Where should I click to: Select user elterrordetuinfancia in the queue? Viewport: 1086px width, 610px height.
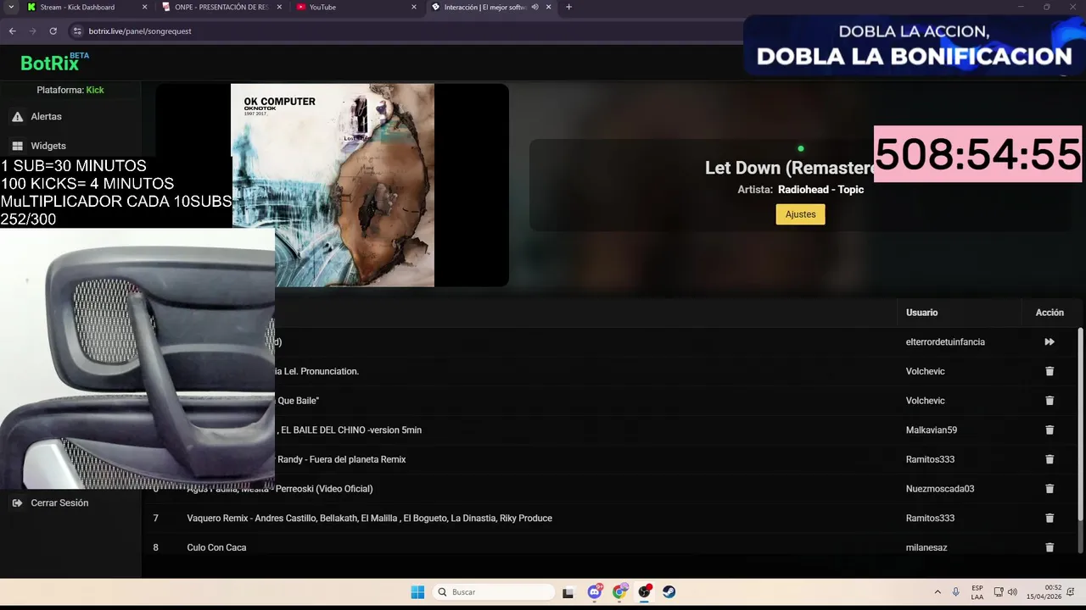945,342
